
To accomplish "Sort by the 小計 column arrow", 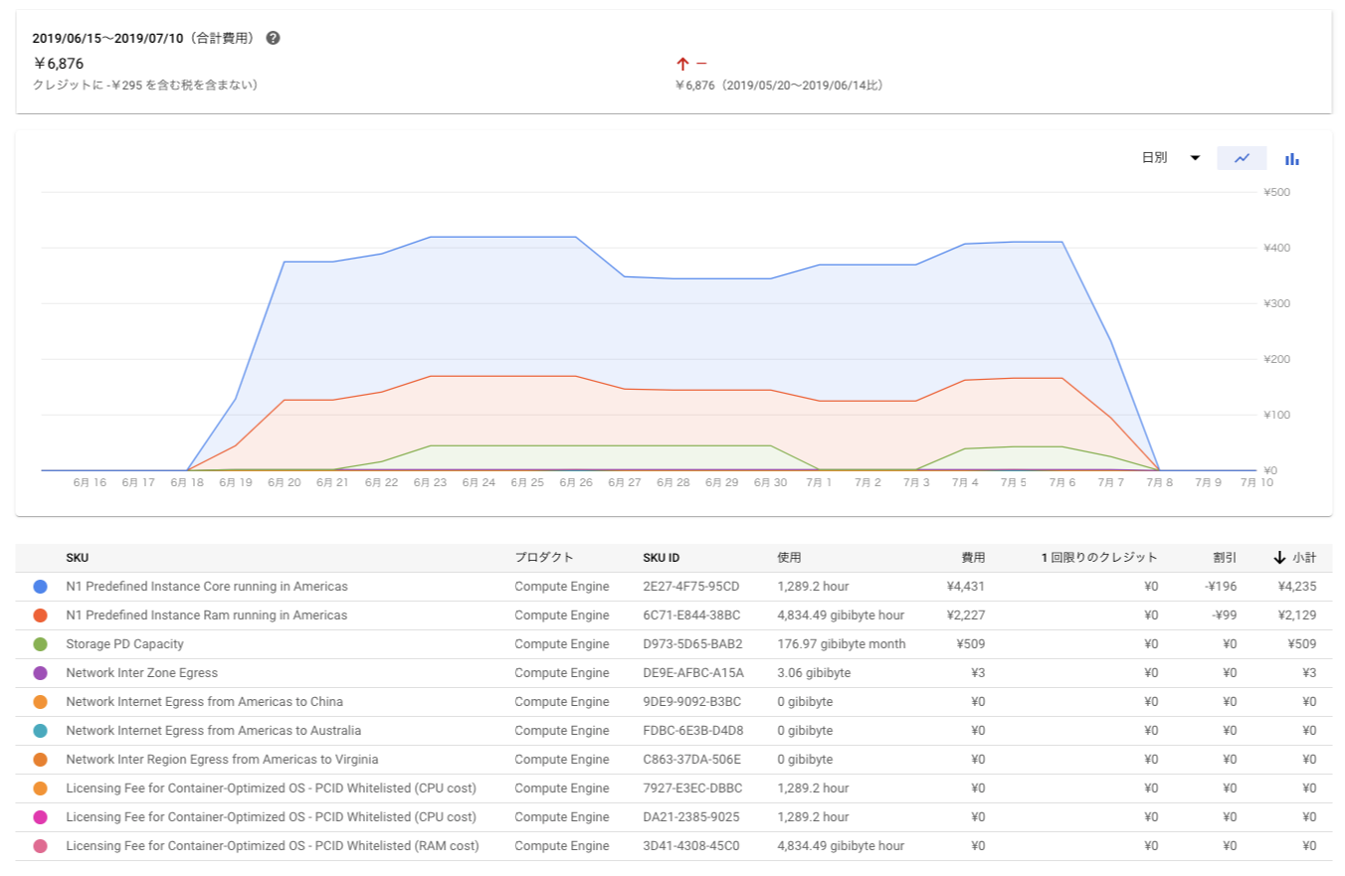I will click(x=1279, y=558).
